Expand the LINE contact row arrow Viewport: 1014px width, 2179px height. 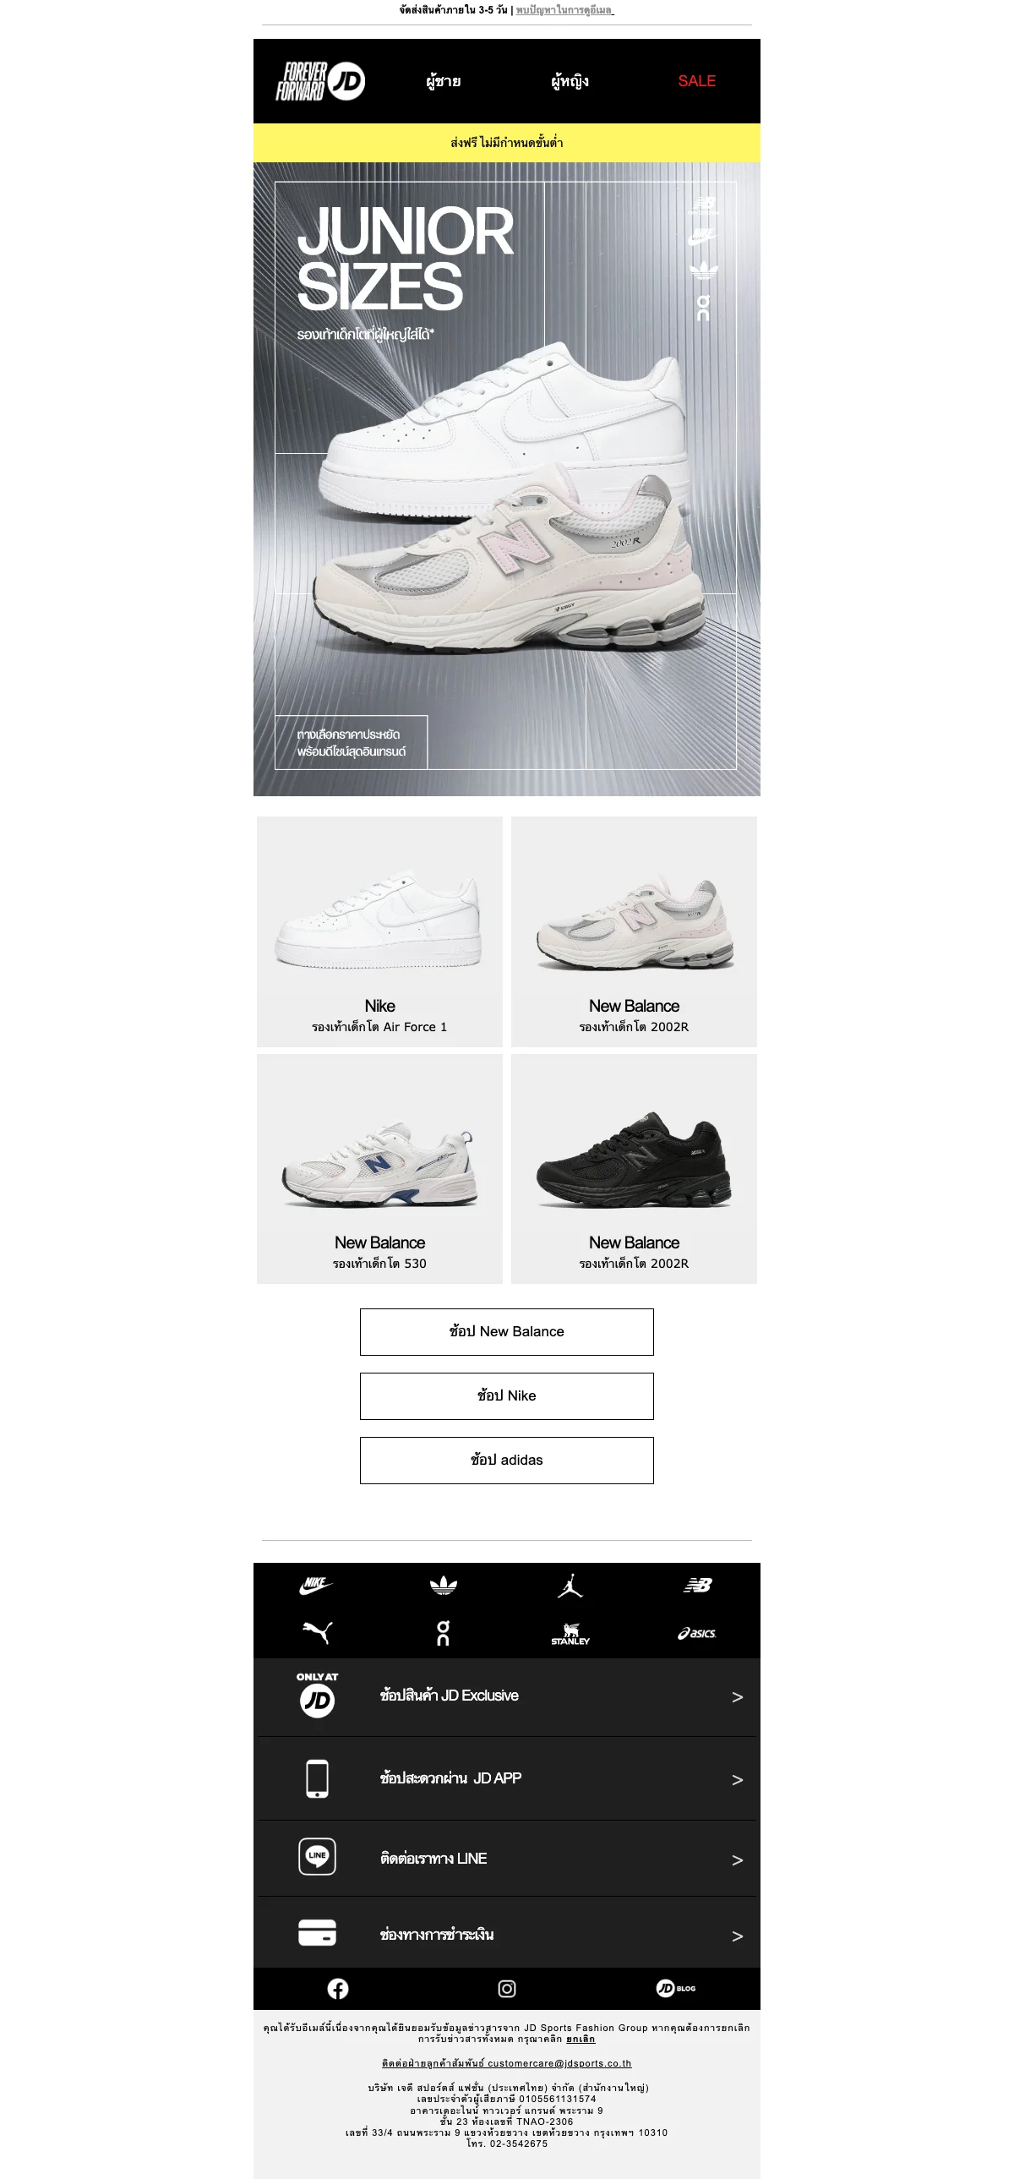click(x=738, y=1860)
